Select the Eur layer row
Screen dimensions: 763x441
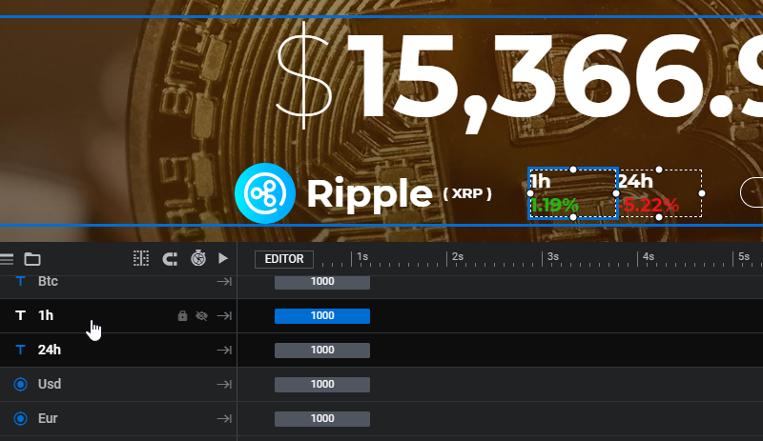tap(118, 419)
